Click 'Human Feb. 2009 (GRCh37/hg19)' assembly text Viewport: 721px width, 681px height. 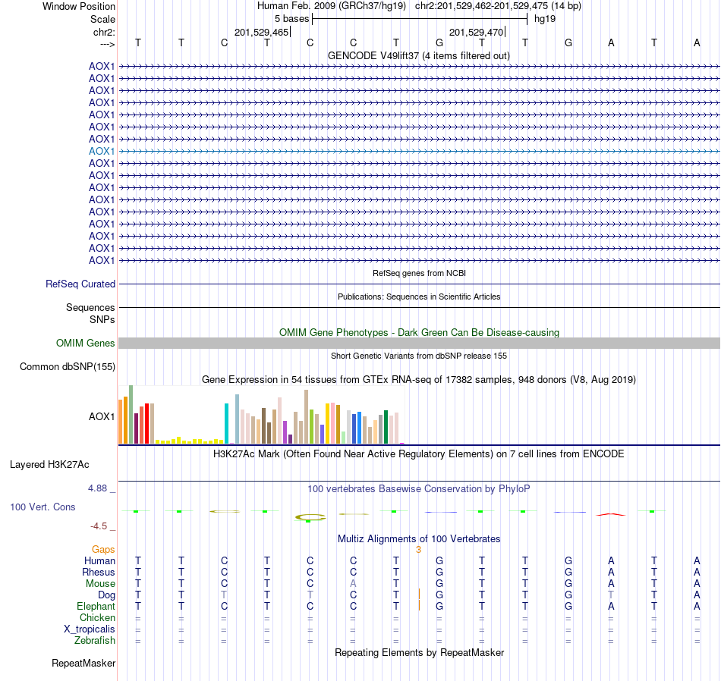[x=332, y=6]
